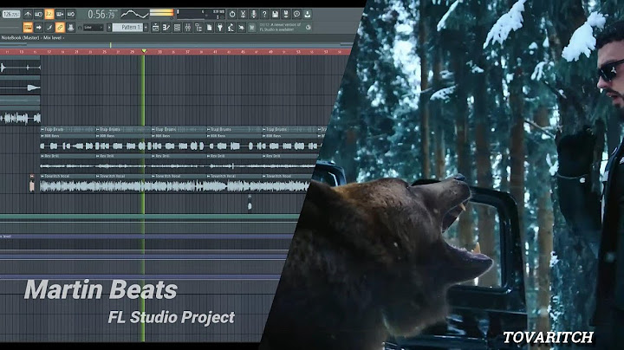Click the green automation lane line

click(149, 217)
